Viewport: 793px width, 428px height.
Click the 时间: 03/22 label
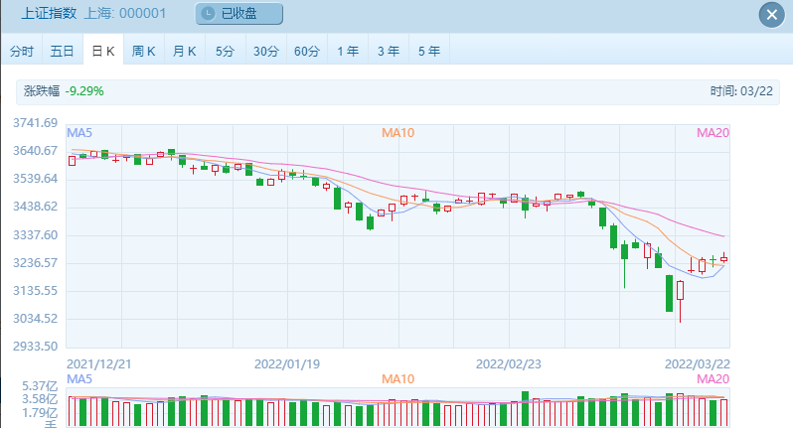741,91
